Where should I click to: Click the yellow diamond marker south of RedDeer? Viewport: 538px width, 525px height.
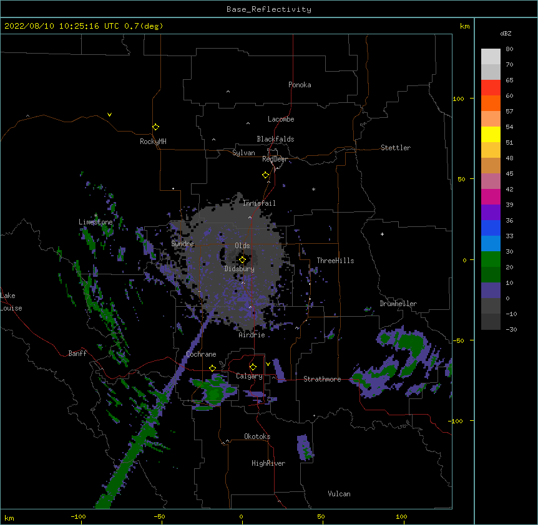266,175
